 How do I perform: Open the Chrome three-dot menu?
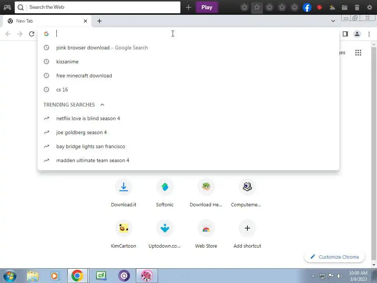point(369,34)
